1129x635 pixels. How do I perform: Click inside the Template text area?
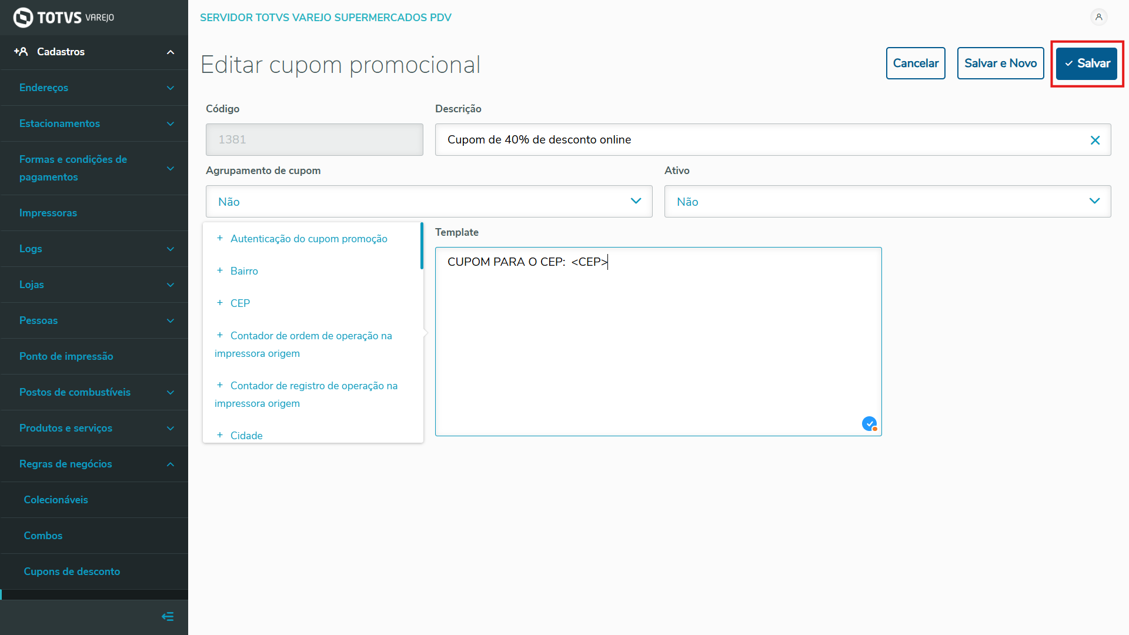(x=657, y=341)
